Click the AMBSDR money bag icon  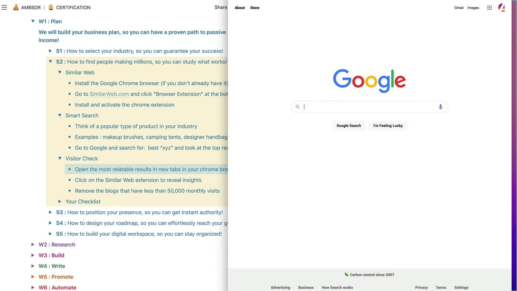tap(16, 7)
